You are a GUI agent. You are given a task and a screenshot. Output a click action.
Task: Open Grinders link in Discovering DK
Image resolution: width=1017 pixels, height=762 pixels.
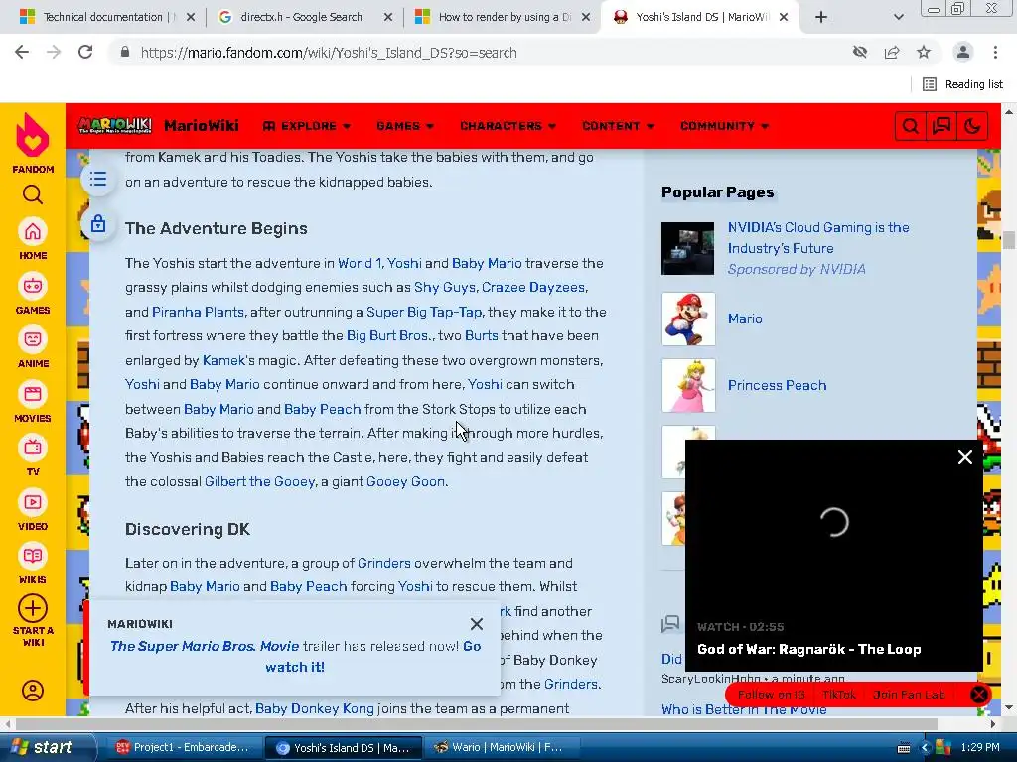(x=384, y=563)
